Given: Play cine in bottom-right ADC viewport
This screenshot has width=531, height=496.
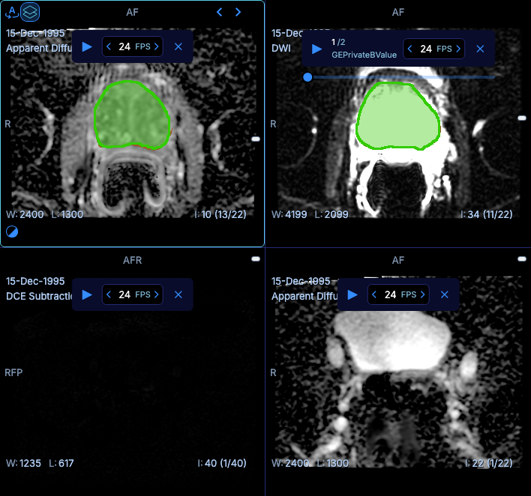Looking at the screenshot, I should [352, 294].
